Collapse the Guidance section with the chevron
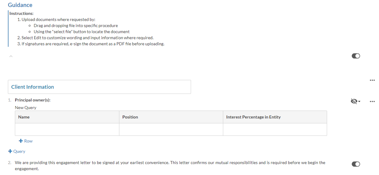 click(11, 56)
